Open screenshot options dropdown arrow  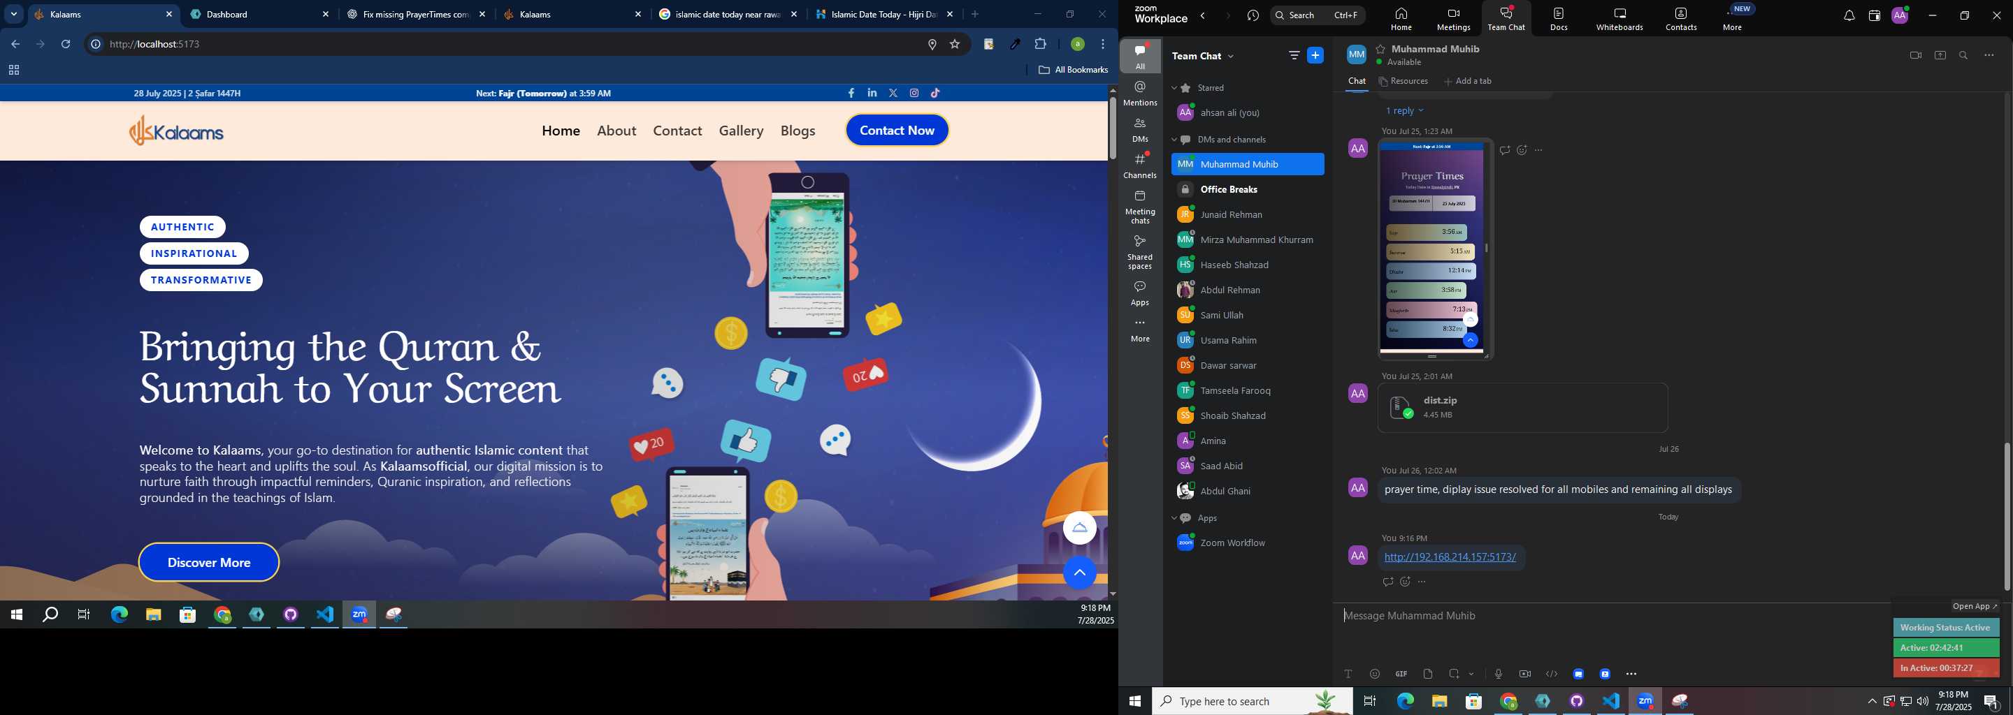click(x=1471, y=674)
